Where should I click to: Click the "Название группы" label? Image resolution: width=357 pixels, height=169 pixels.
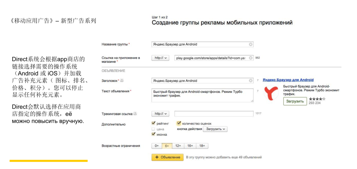(x=115, y=44)
